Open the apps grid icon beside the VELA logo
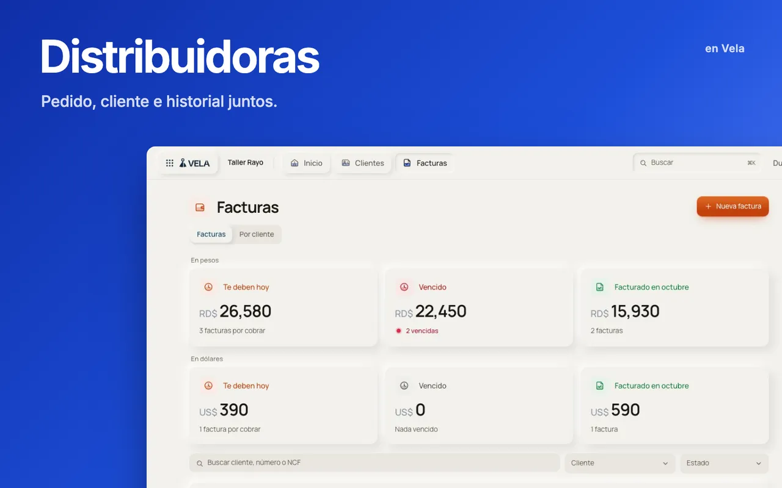This screenshot has width=782, height=488. point(170,163)
